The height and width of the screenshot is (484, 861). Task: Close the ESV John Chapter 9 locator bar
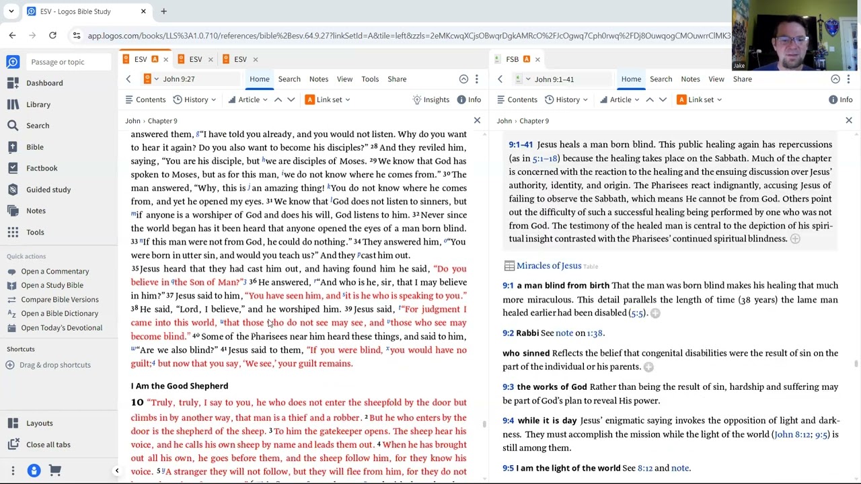click(477, 120)
